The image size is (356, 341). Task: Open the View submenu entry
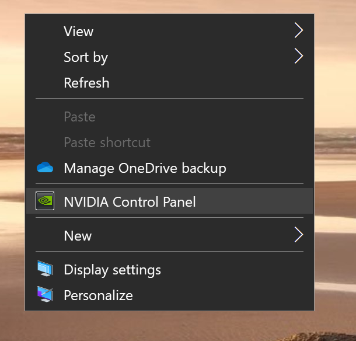pos(169,31)
